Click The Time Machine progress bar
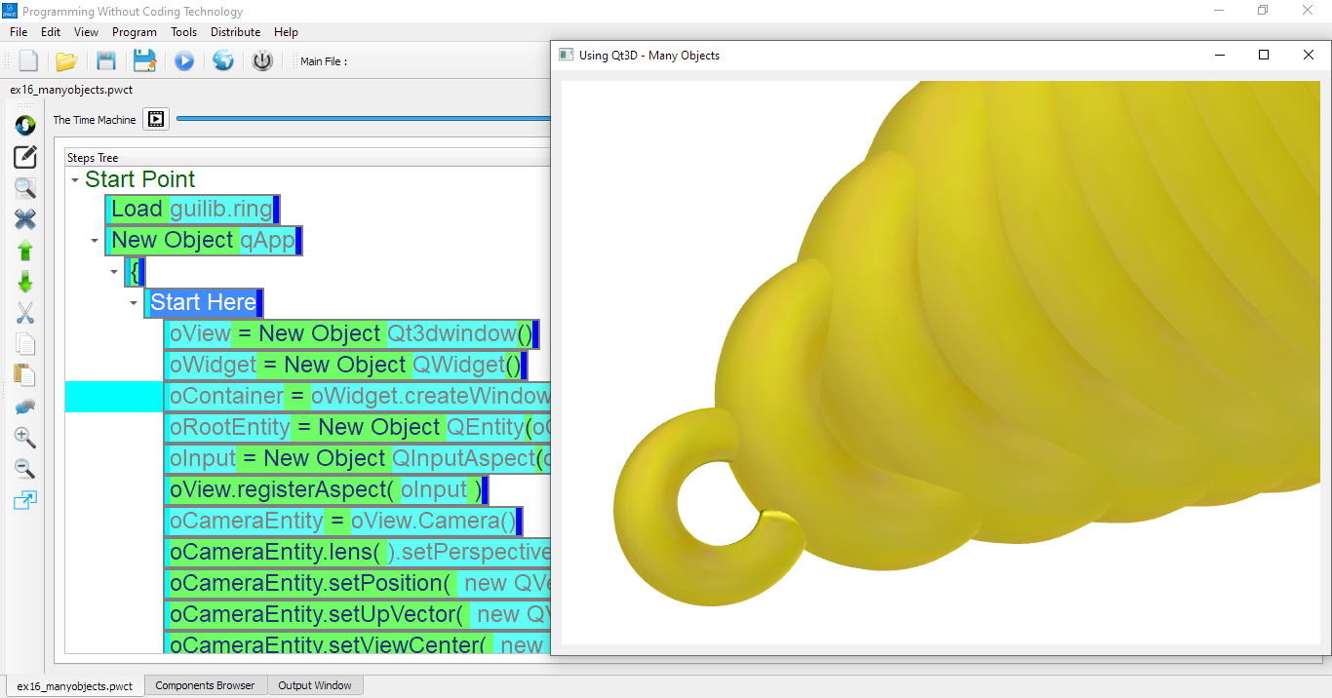The image size is (1332, 698). [361, 119]
